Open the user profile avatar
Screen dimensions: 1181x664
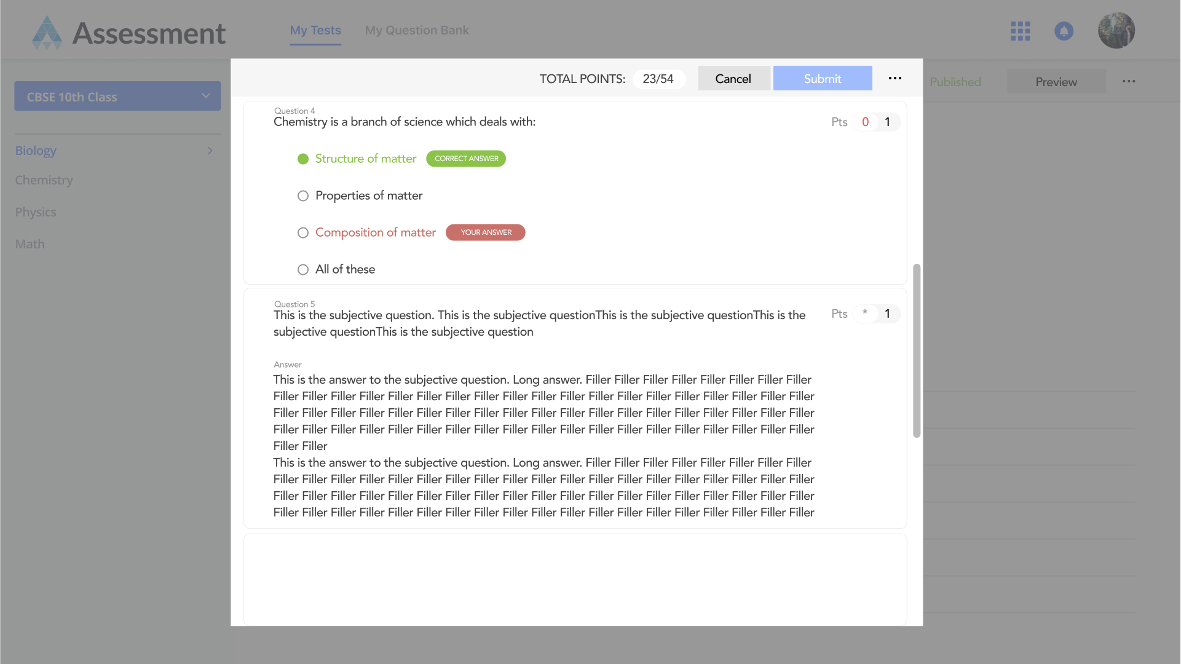tap(1116, 30)
